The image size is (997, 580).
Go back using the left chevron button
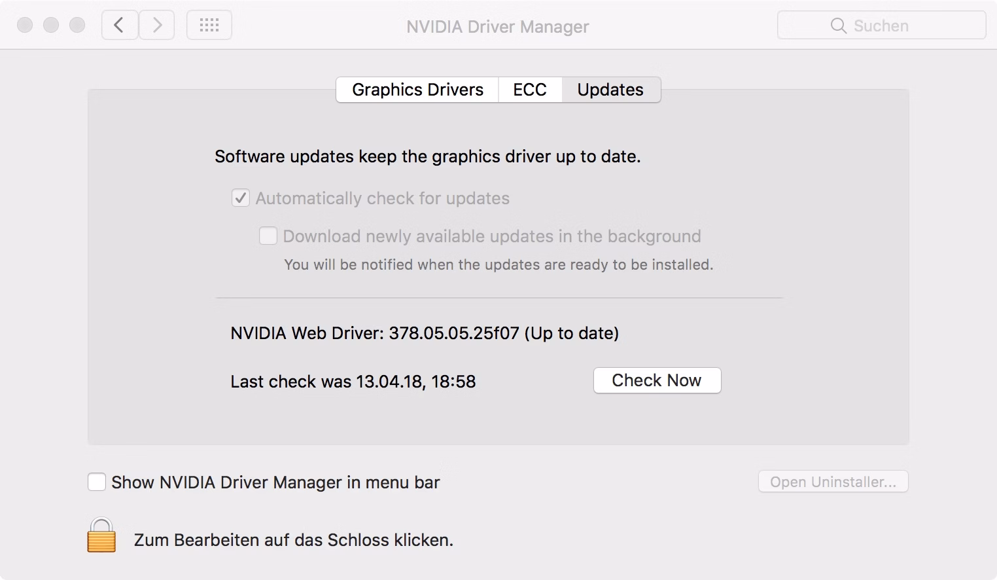click(119, 26)
